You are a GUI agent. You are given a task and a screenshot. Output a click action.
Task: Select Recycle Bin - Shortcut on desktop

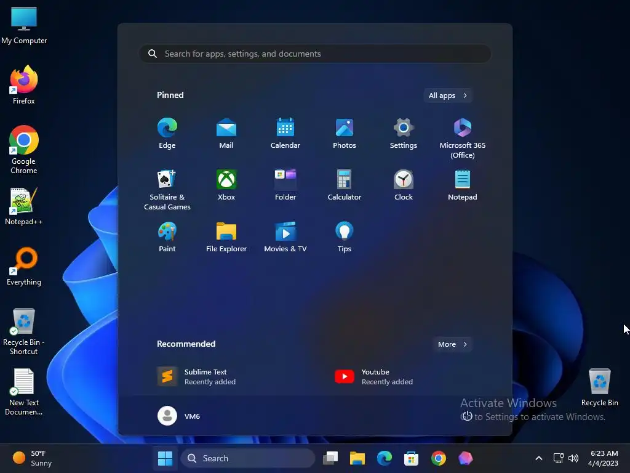point(24,331)
